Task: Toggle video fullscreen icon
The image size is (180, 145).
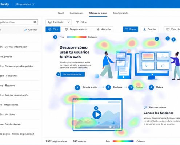Action: coord(118,127)
